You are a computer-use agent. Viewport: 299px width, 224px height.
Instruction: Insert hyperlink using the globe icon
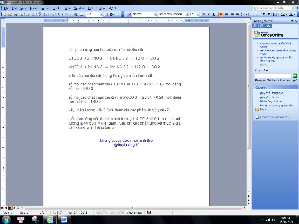click(76, 14)
